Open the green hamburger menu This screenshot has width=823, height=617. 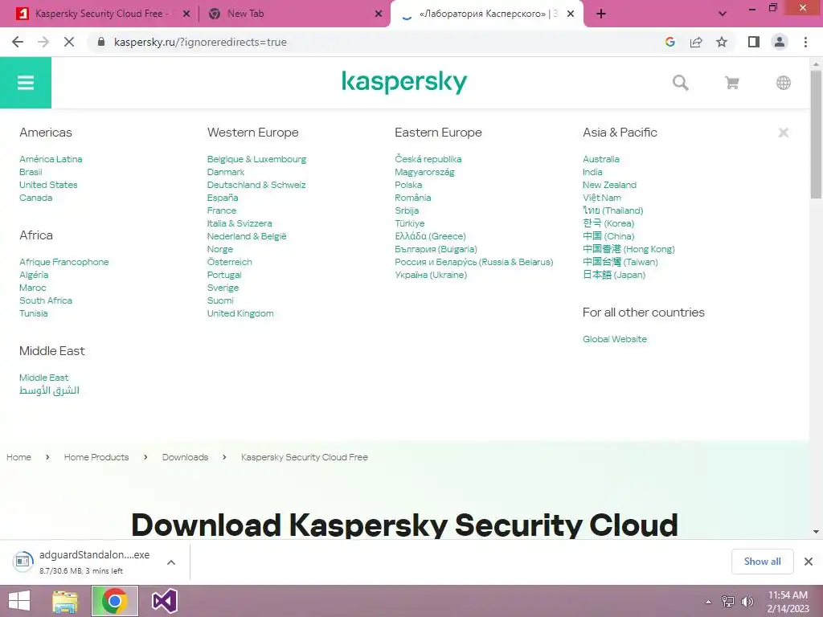click(x=25, y=83)
